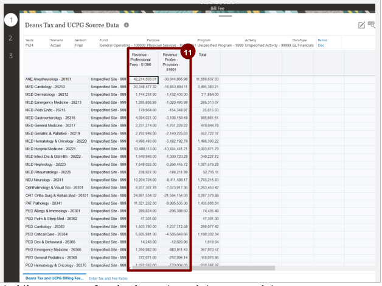Viewport: 382px width, 286px height.
Task: Select row PED Dev & Behavioral - 26365
Action: (50, 242)
